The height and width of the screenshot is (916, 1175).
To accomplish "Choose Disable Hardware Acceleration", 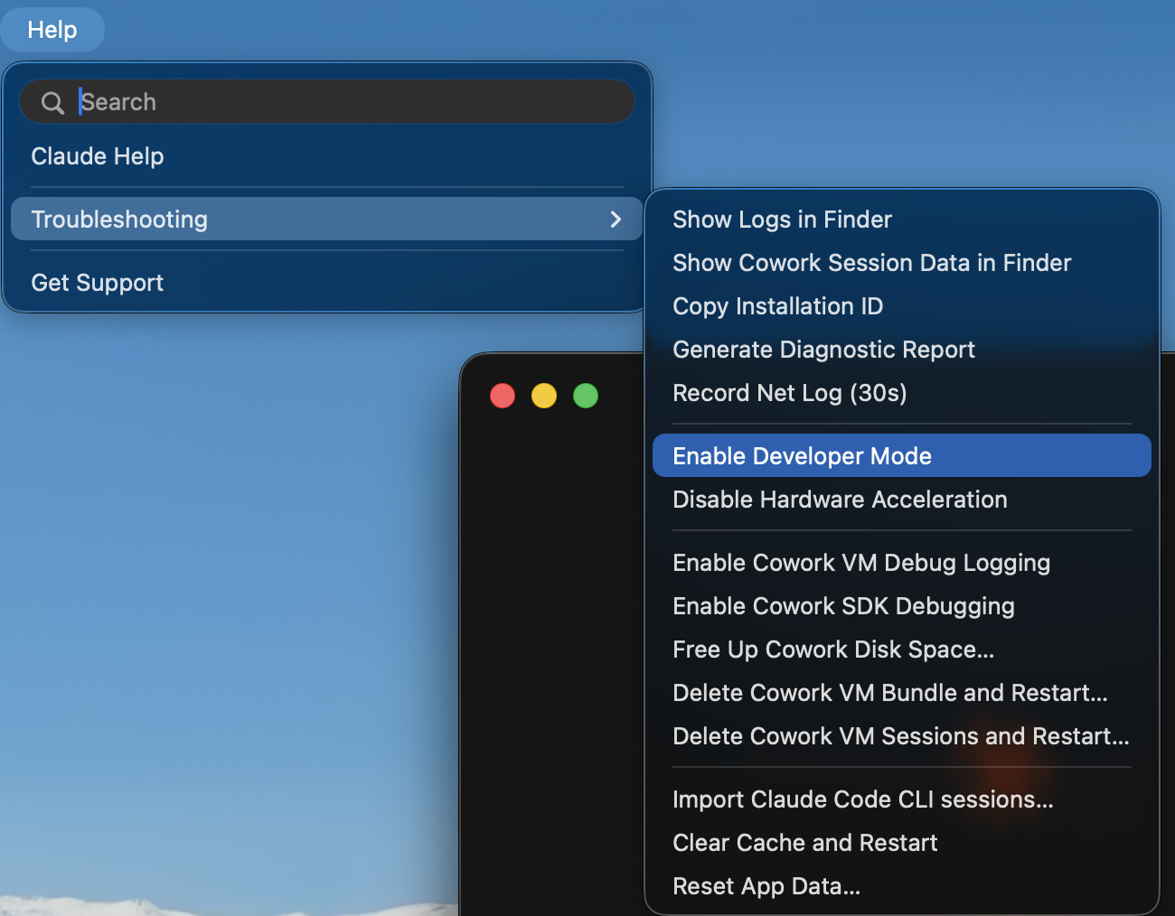I will pyautogui.click(x=902, y=500).
